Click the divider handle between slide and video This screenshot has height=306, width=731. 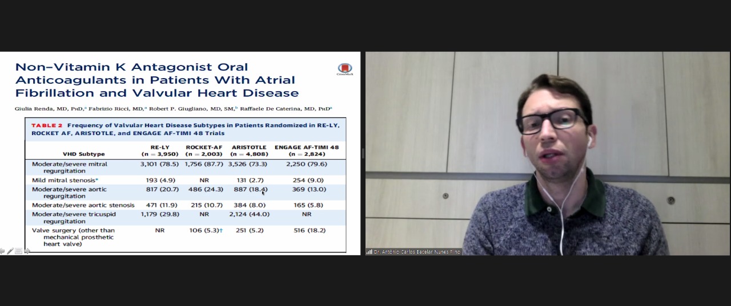click(363, 153)
